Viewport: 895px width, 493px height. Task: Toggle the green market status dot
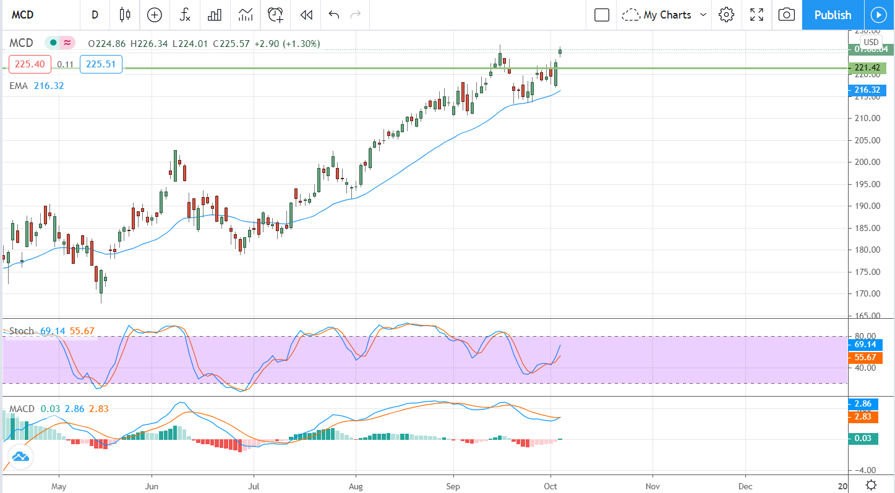pos(53,43)
